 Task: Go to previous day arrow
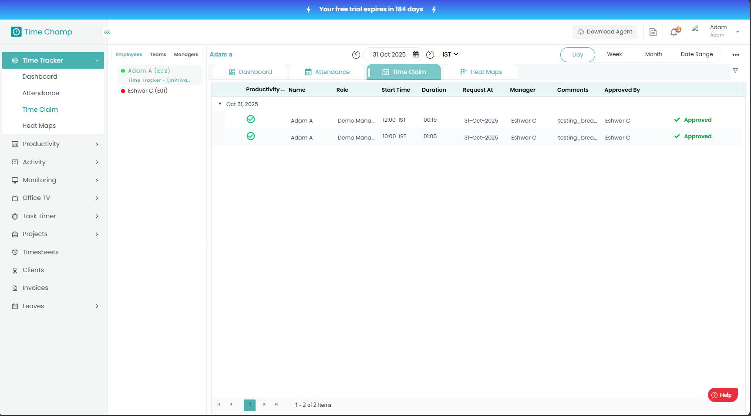[x=356, y=54]
